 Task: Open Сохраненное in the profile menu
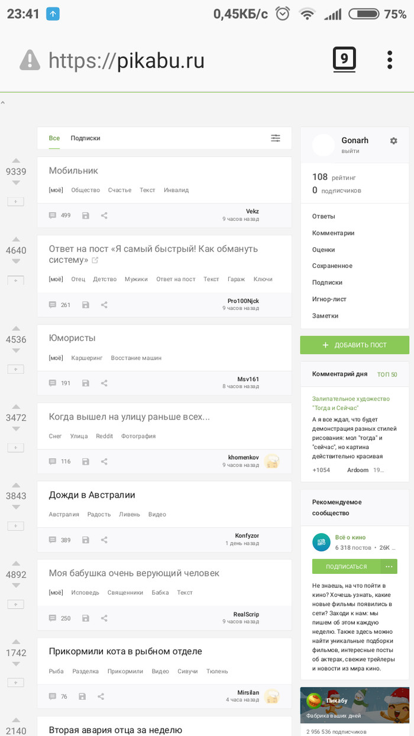pos(332,266)
